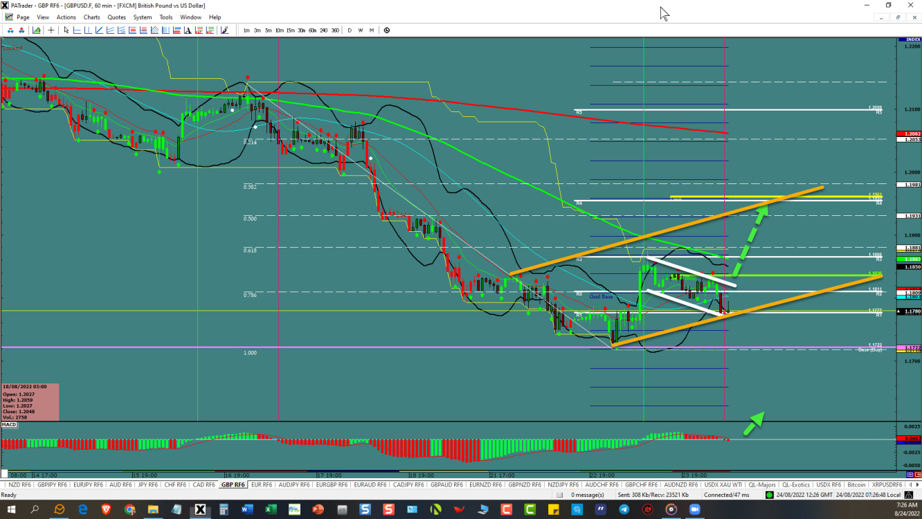Select the horizontal line drawing tool
Screen dimensions: 922x519
click(x=77, y=30)
